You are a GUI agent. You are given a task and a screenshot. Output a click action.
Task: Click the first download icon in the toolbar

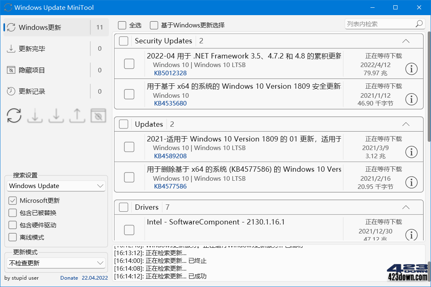tap(35, 116)
